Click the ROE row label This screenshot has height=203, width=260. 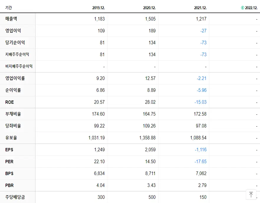[9, 102]
